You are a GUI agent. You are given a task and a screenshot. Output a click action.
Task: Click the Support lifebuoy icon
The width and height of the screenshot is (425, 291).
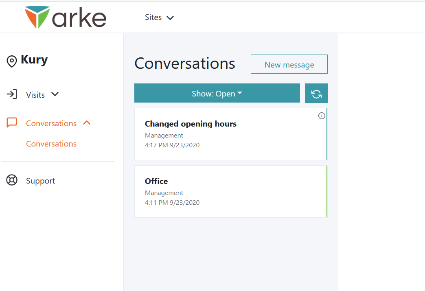(x=12, y=180)
